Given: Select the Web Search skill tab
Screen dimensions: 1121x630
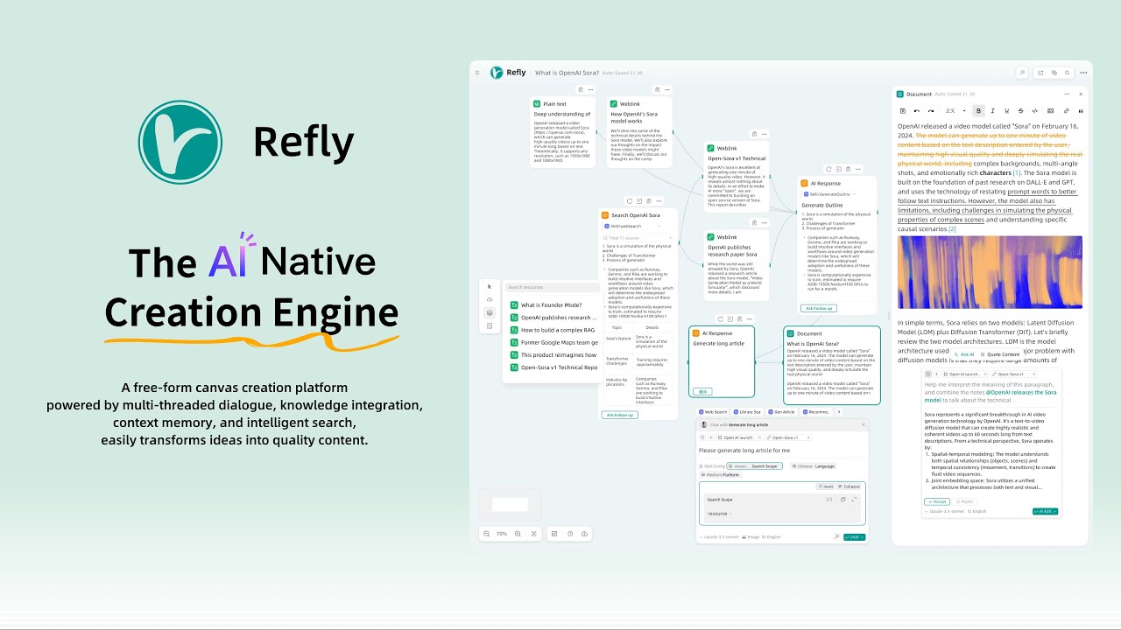Looking at the screenshot, I should (714, 411).
